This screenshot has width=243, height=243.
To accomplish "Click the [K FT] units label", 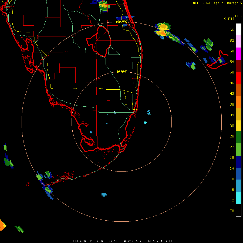I will click(228, 19).
